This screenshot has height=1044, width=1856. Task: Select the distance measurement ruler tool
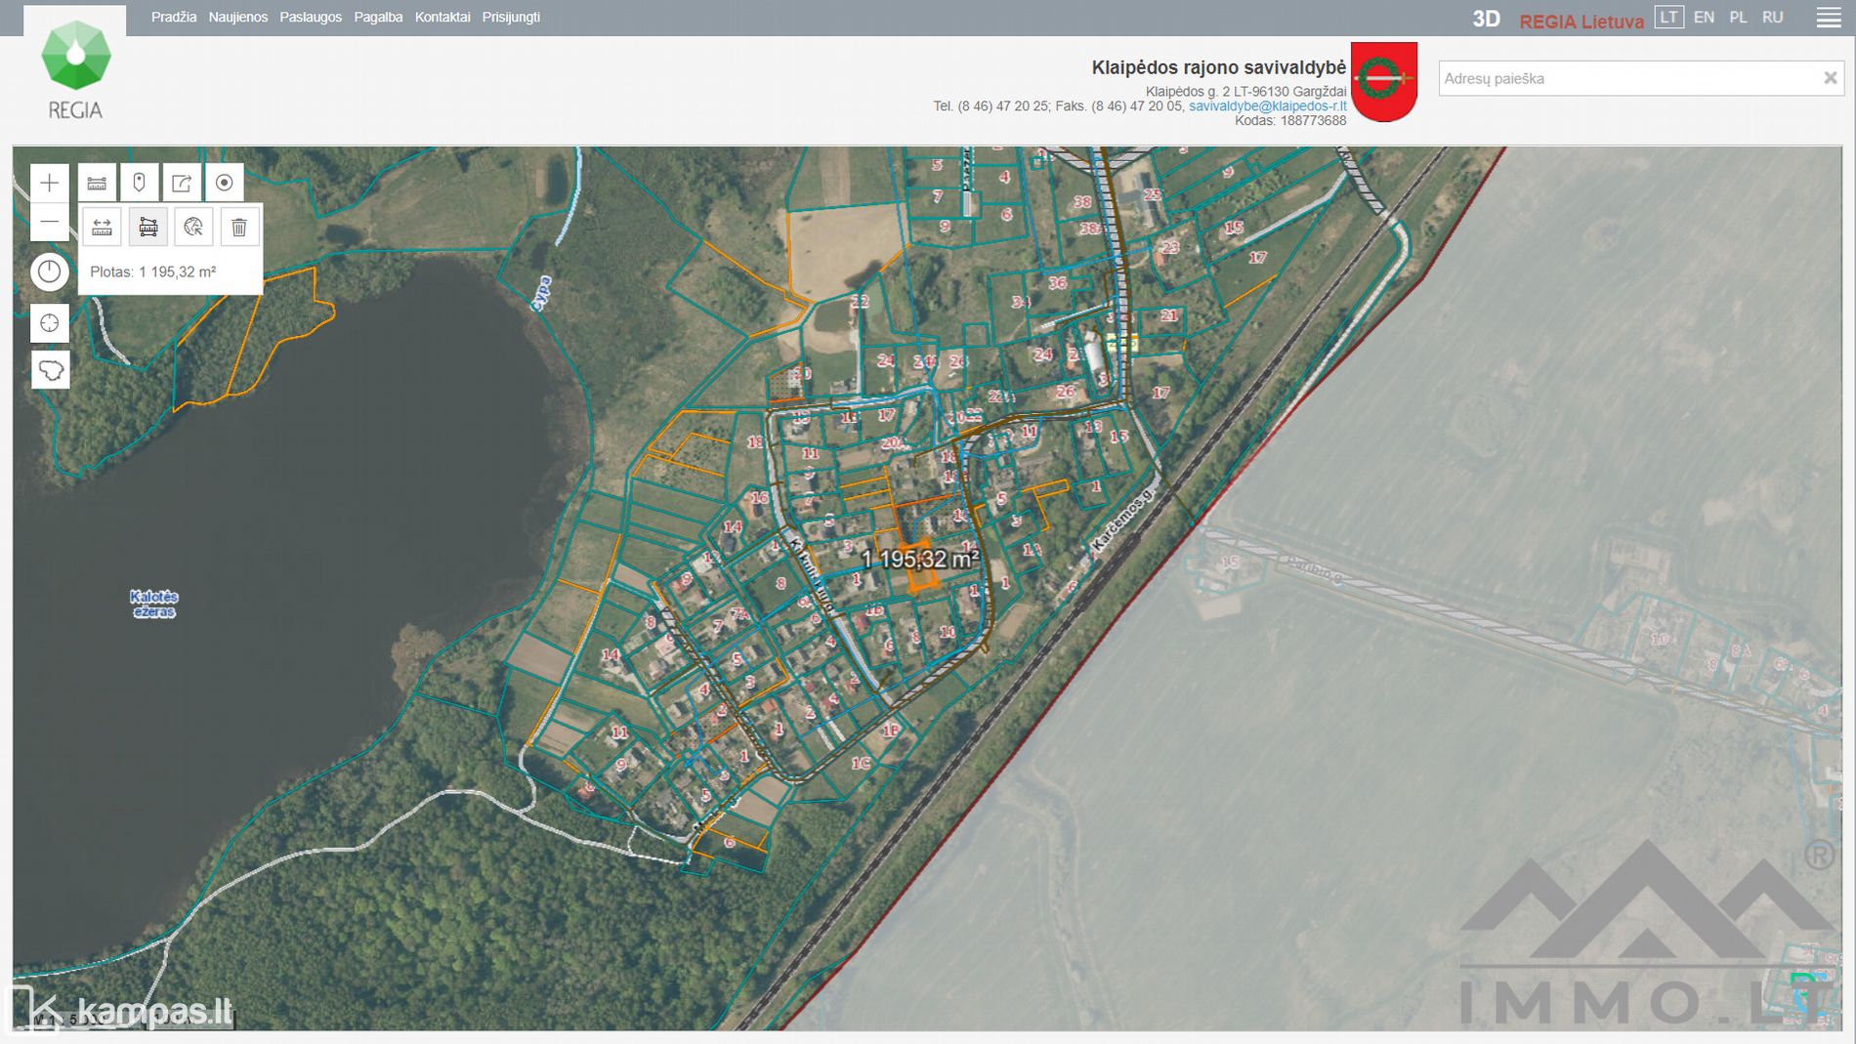tap(102, 228)
